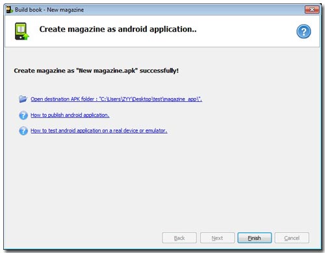Image resolution: width=325 pixels, height=253 pixels.
Task: Click the Build book title bar app icon
Action: click(9, 10)
